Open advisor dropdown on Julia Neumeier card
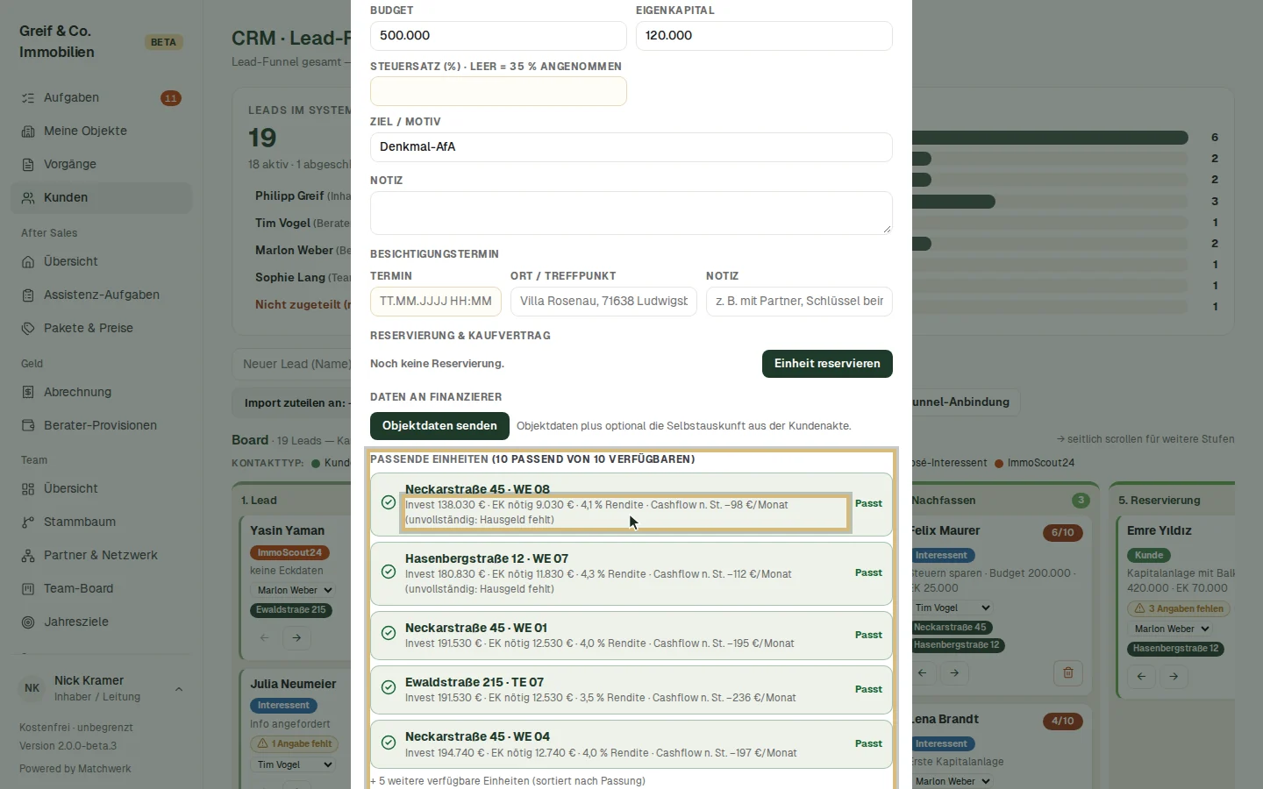 (293, 764)
